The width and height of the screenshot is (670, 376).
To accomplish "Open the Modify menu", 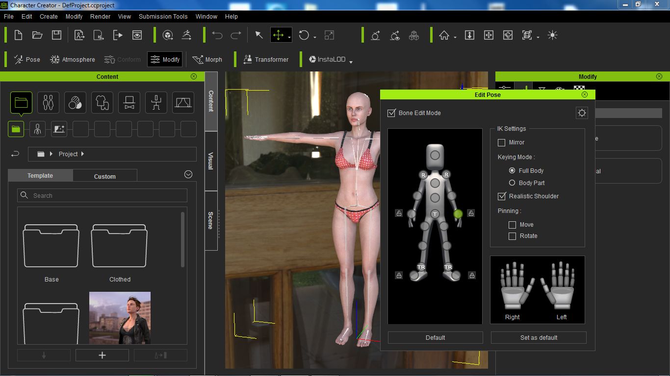I will point(74,16).
